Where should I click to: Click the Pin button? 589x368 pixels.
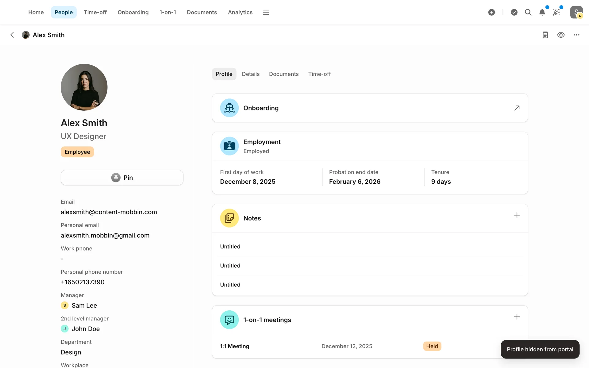[122, 178]
